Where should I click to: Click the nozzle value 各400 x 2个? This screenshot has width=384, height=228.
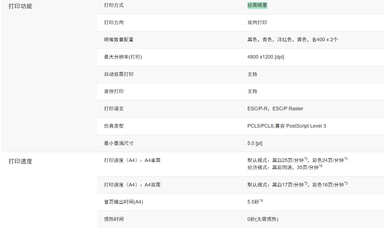[x=325, y=40]
